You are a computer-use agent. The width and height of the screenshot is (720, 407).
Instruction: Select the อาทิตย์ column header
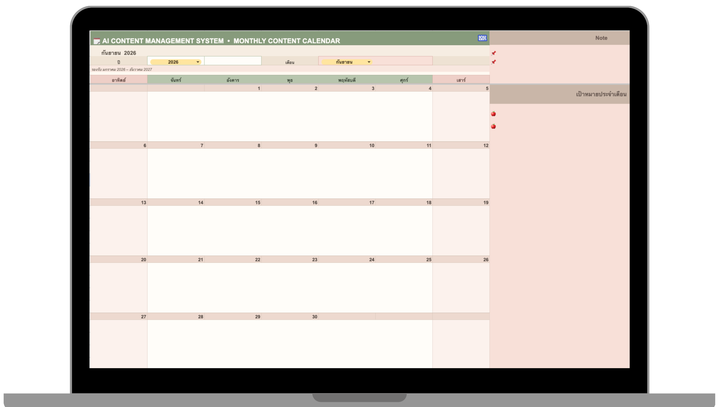coord(119,80)
